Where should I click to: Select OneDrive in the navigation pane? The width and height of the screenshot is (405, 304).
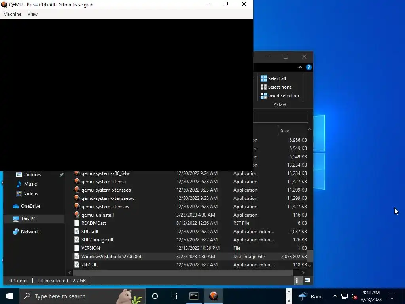pos(30,206)
